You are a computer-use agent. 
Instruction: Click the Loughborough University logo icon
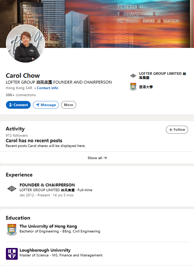[12, 254]
